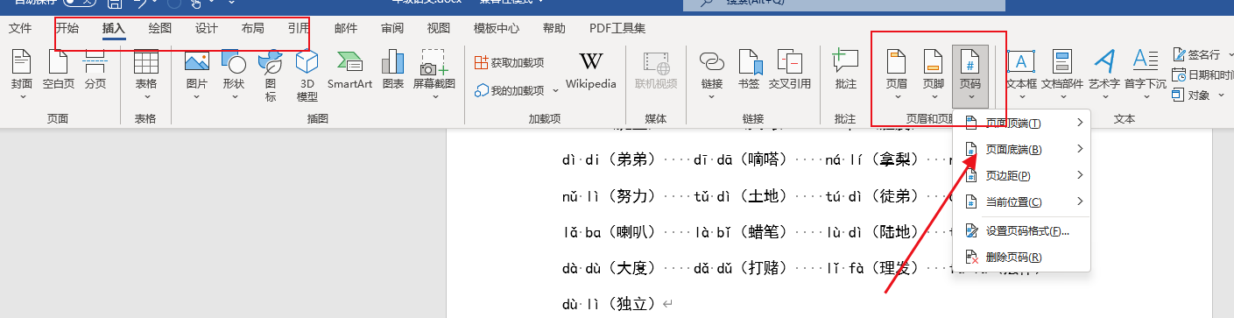The width and height of the screenshot is (1234, 318).
Task: Insert an object (对象)
Action: [x=1192, y=95]
